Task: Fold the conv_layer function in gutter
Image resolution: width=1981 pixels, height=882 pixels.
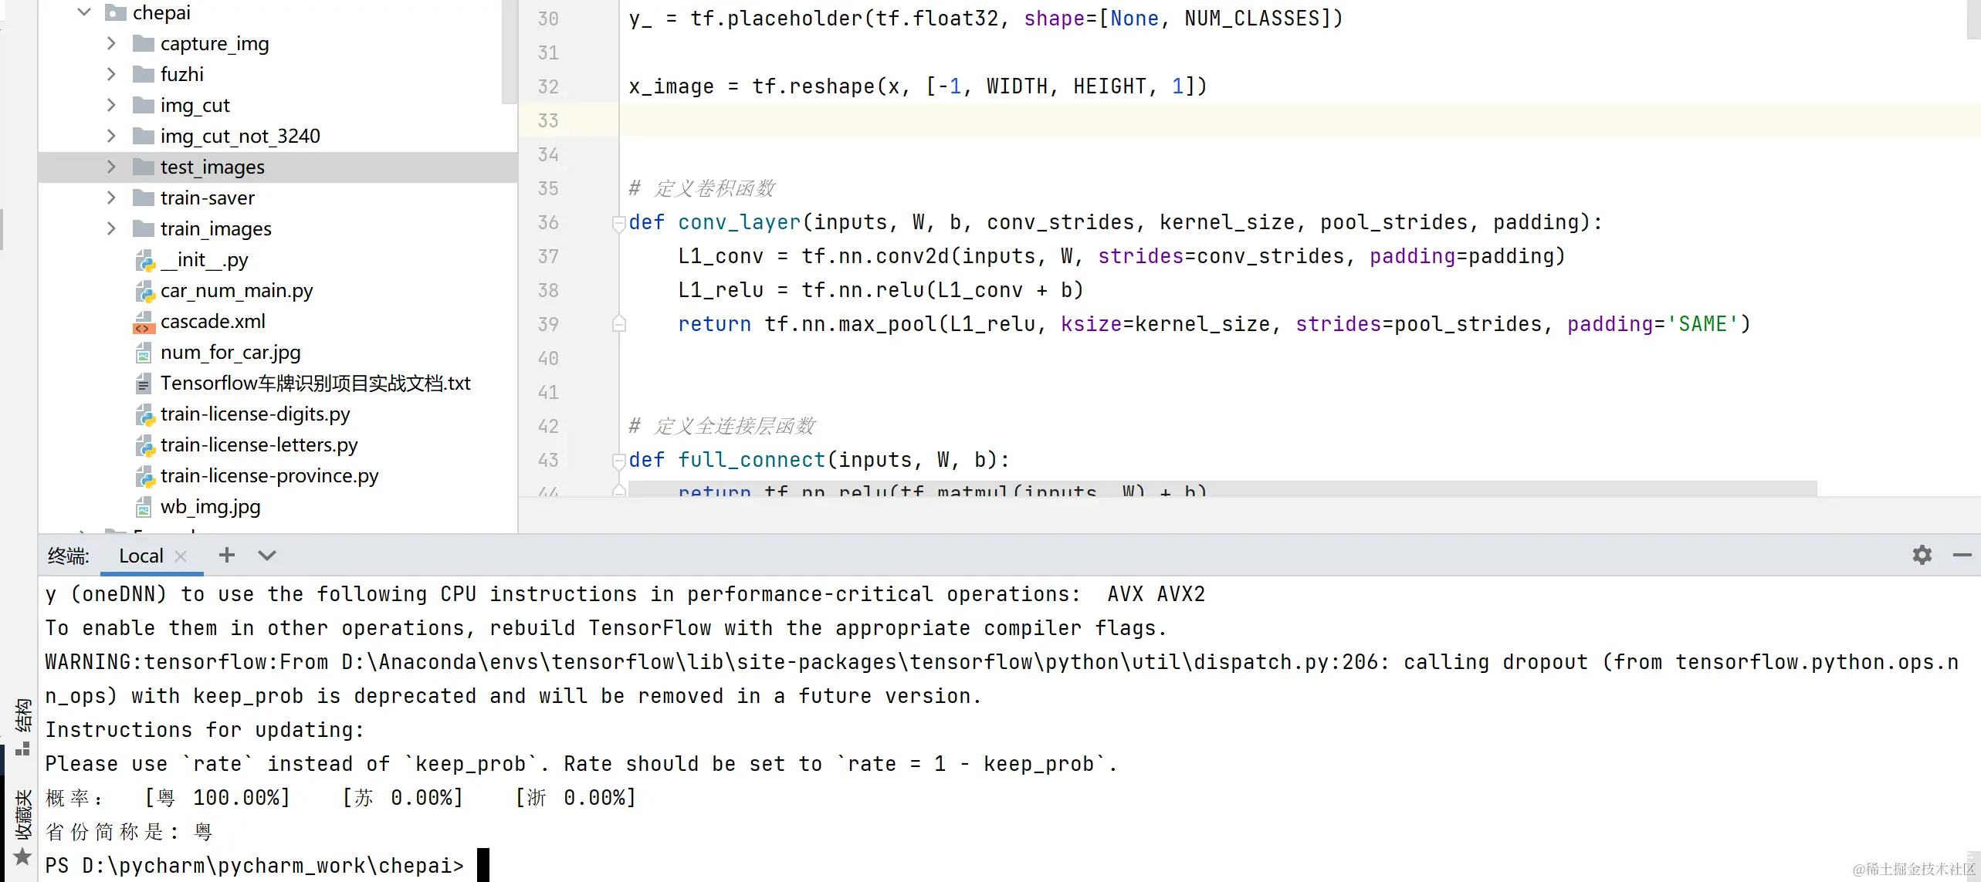Action: (618, 223)
